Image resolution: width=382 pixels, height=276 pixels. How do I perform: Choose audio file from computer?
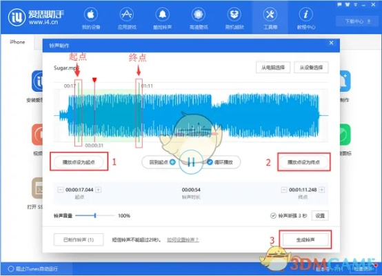click(273, 68)
